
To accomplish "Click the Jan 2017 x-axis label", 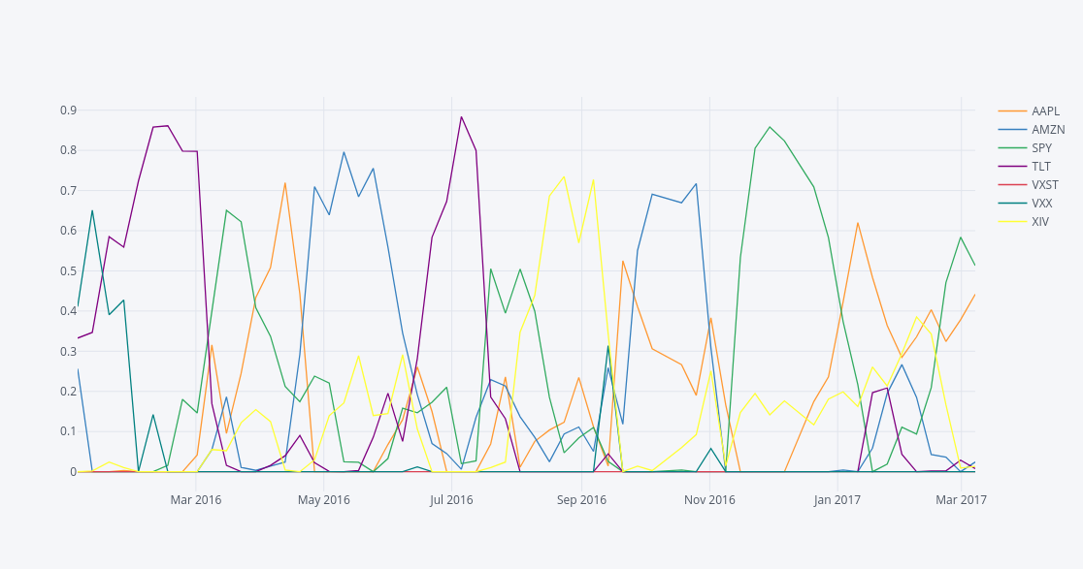I will (837, 500).
